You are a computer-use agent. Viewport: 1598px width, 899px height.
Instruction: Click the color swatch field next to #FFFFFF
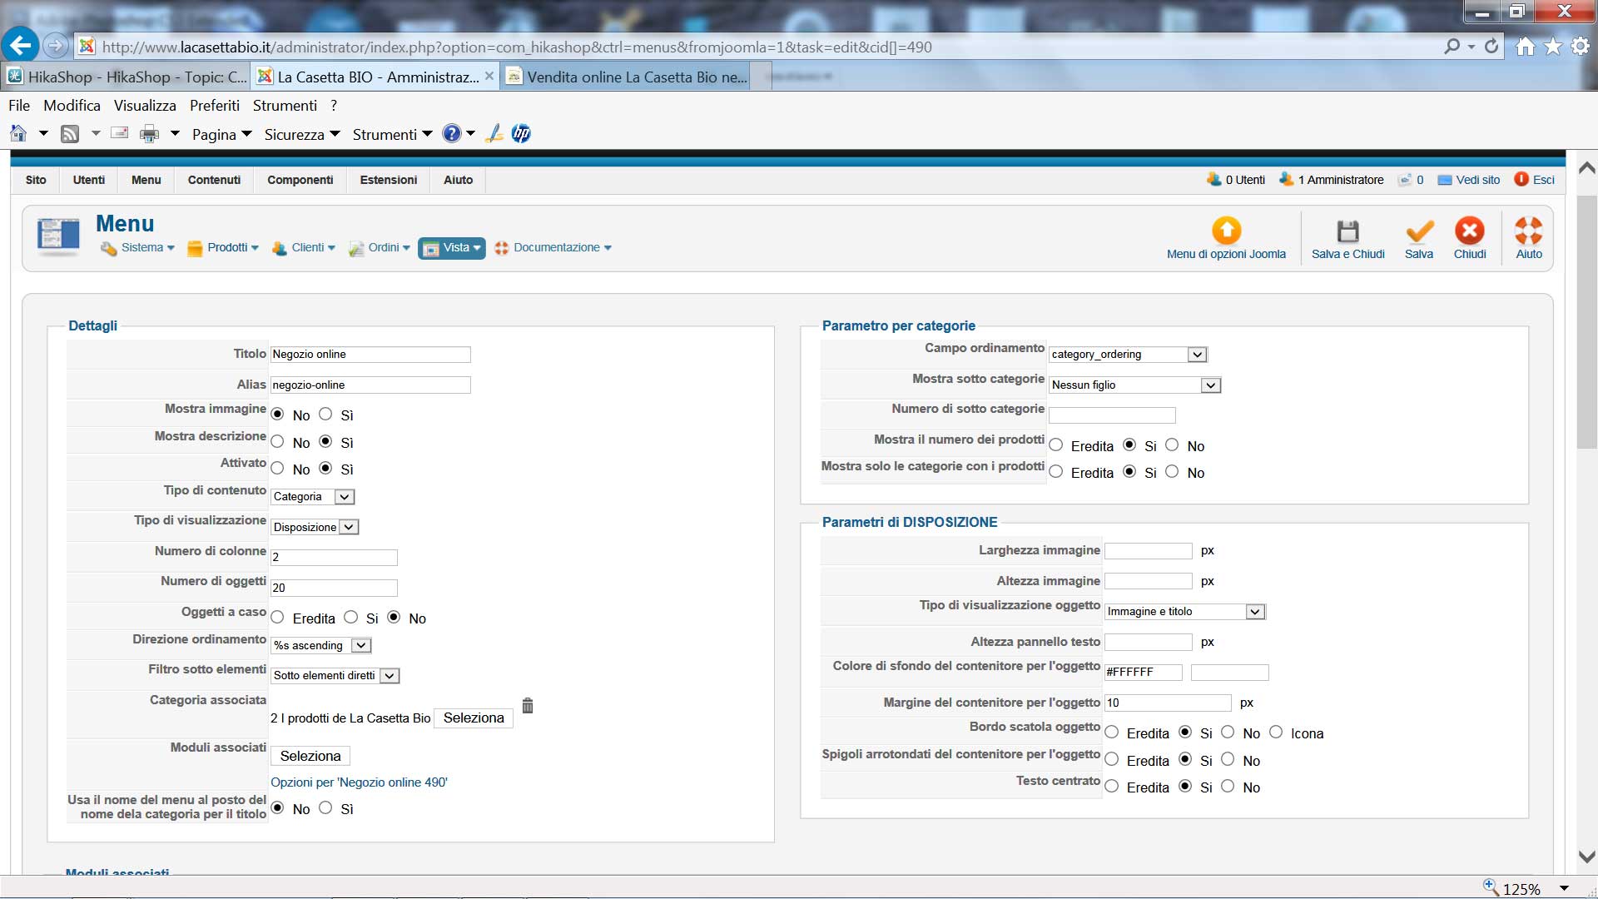pyautogui.click(x=1229, y=673)
